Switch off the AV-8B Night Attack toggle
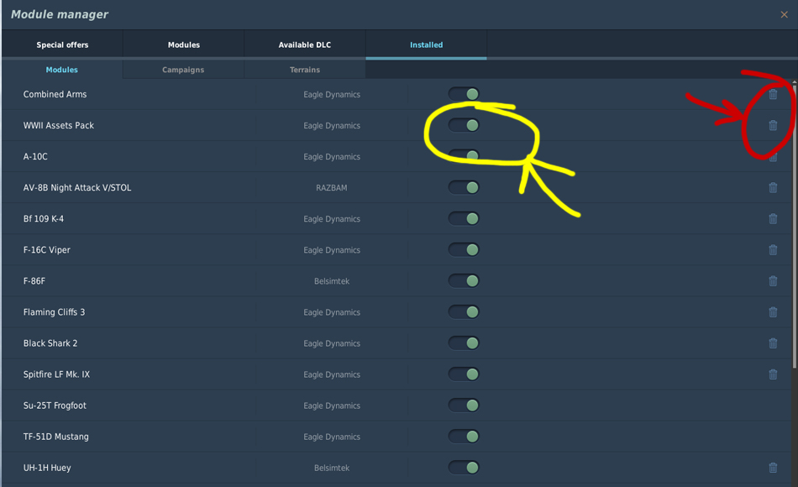This screenshot has width=798, height=487. click(464, 187)
